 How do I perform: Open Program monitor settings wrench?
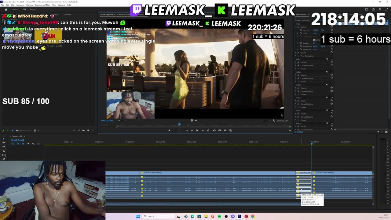click(274, 121)
